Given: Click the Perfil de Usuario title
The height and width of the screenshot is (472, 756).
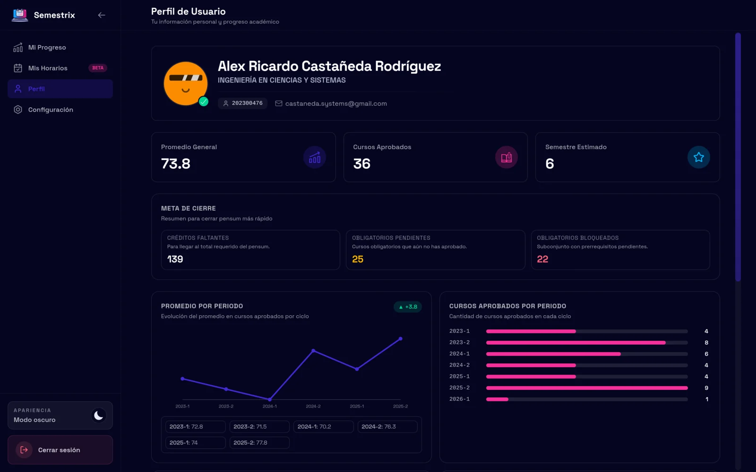Looking at the screenshot, I should (189, 11).
